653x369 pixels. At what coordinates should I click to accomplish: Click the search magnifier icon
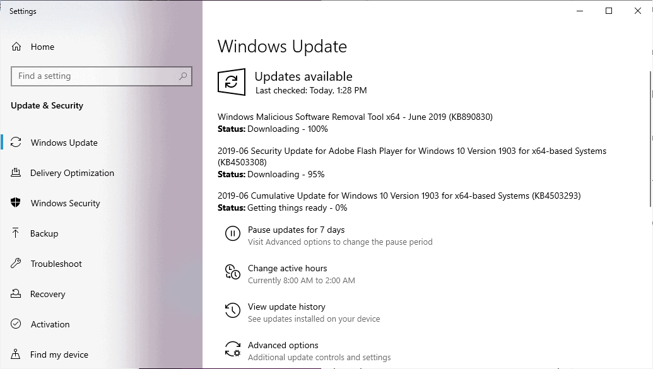[183, 76]
